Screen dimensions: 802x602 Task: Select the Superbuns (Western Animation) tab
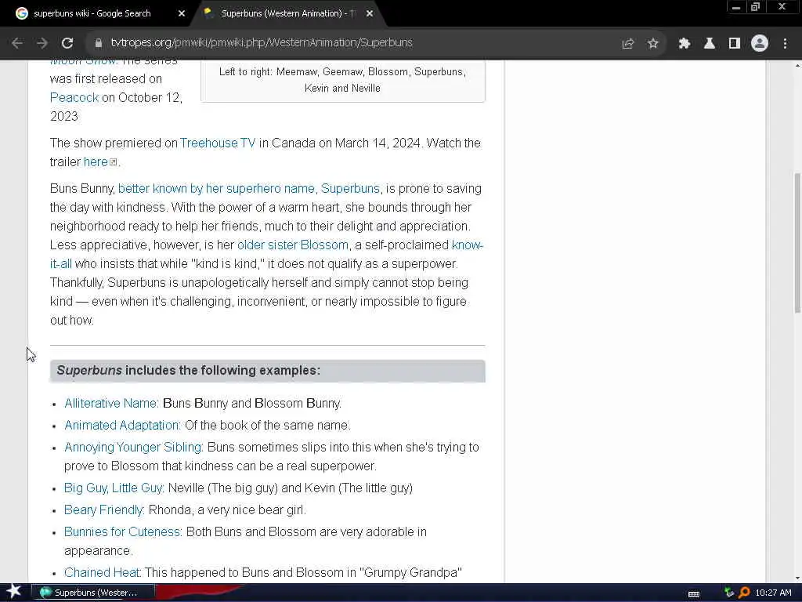click(x=288, y=14)
